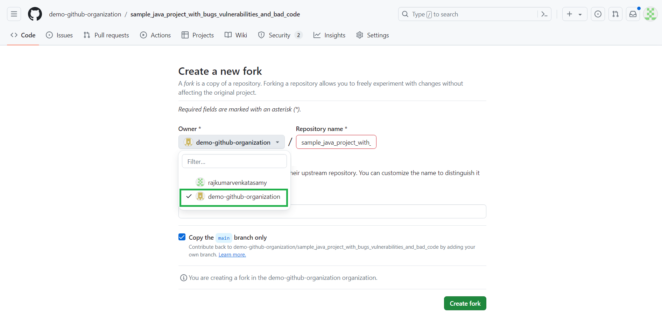This screenshot has width=662, height=312.
Task: Open demo-github-organization breadcrumb link
Action: pos(85,14)
